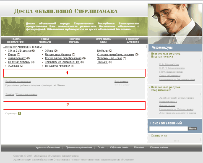Click the 'И.А. Башинформ' sidebar link

point(169,64)
